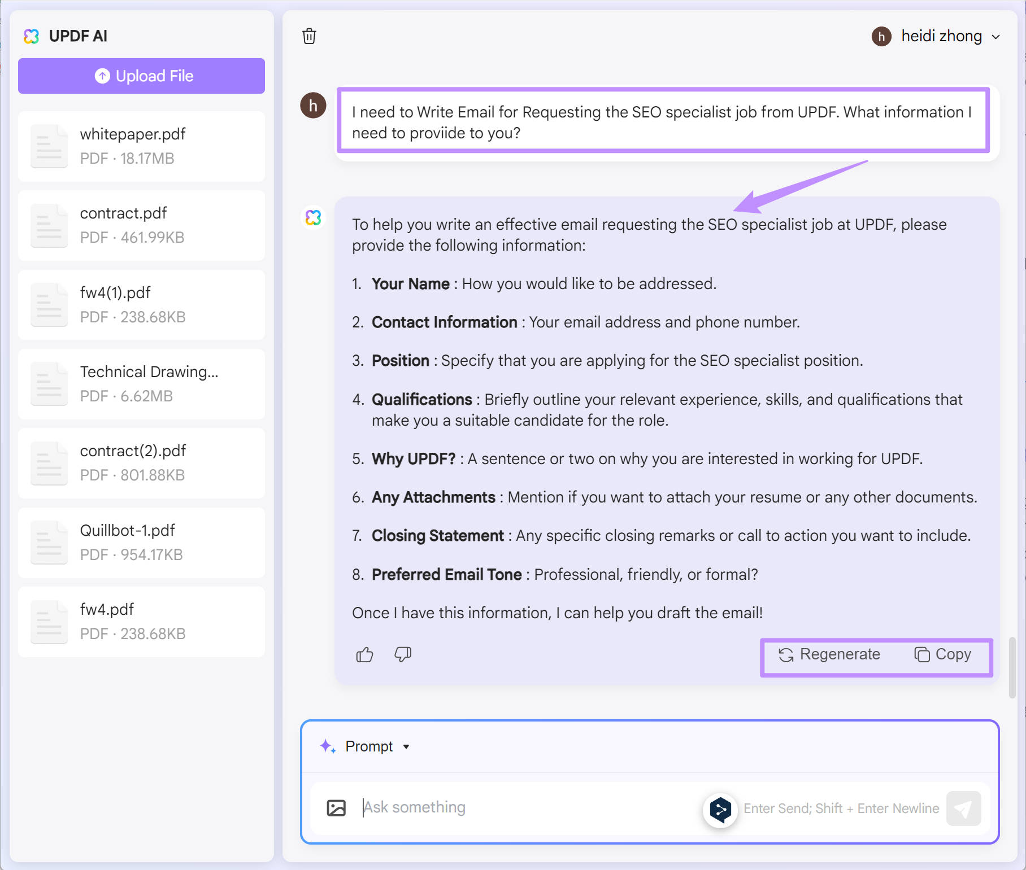Click the dark hexagonal chat icon beside the input
This screenshot has height=870, width=1026.
pos(720,808)
